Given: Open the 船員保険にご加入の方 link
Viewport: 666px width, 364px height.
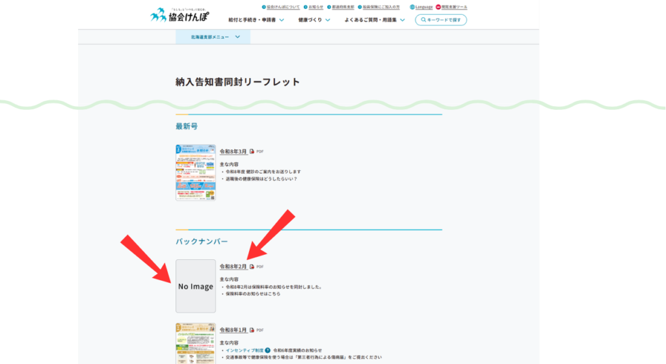Looking at the screenshot, I should click(381, 7).
